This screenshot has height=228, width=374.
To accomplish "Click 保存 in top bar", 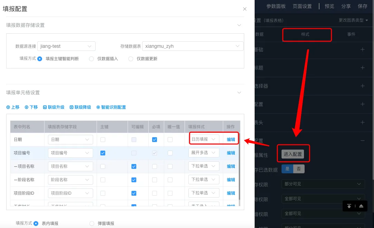I will point(363,6).
